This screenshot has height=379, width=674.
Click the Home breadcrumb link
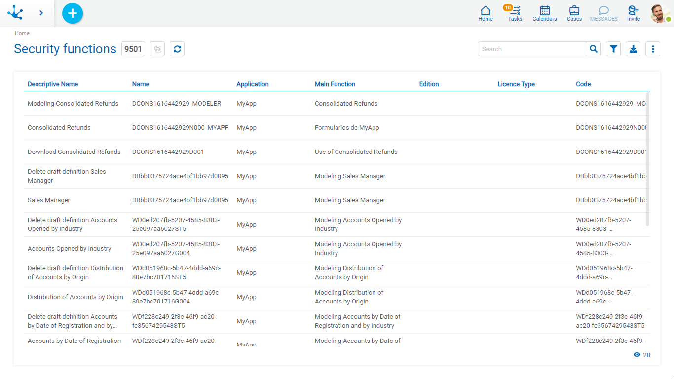(x=22, y=33)
